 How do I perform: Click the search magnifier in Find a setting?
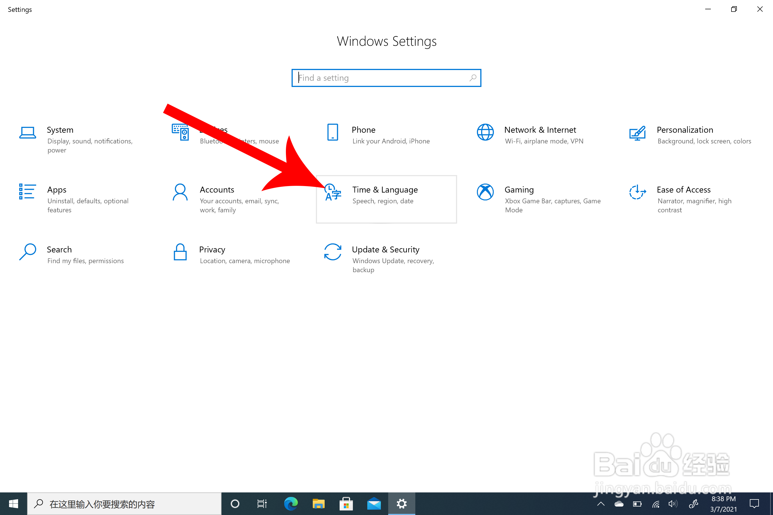(473, 78)
